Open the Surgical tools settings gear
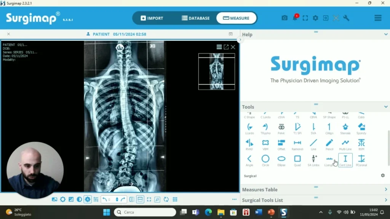 click(x=383, y=176)
